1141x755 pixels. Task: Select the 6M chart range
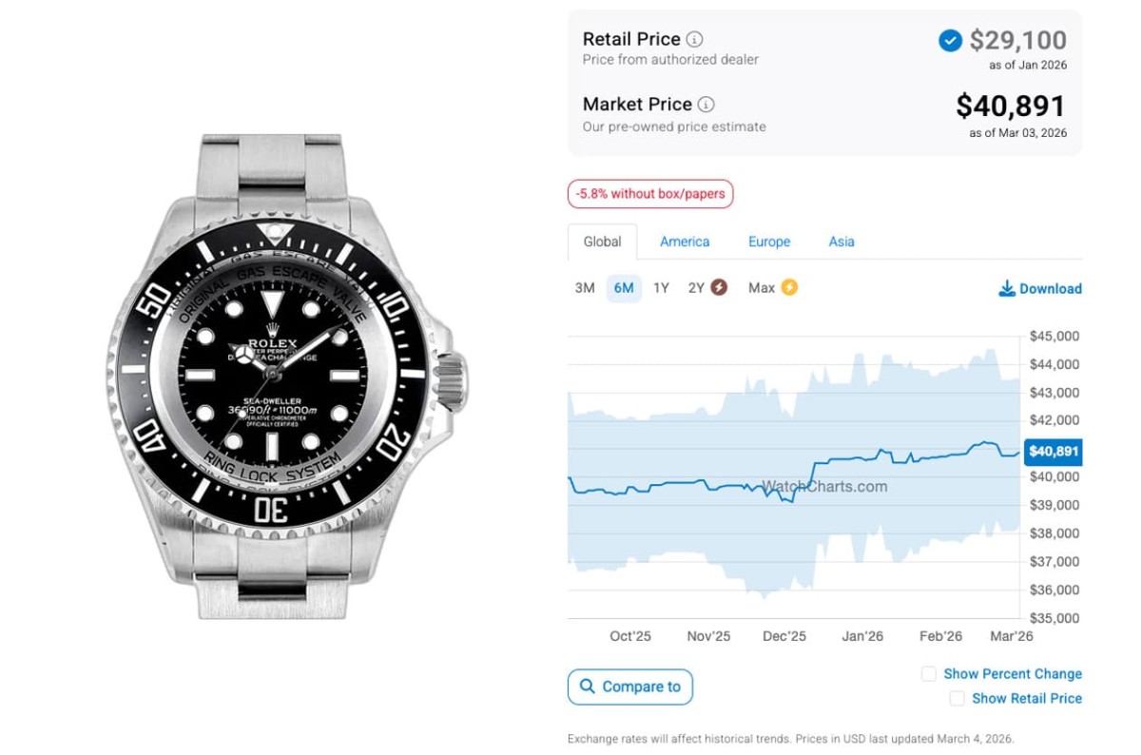624,288
